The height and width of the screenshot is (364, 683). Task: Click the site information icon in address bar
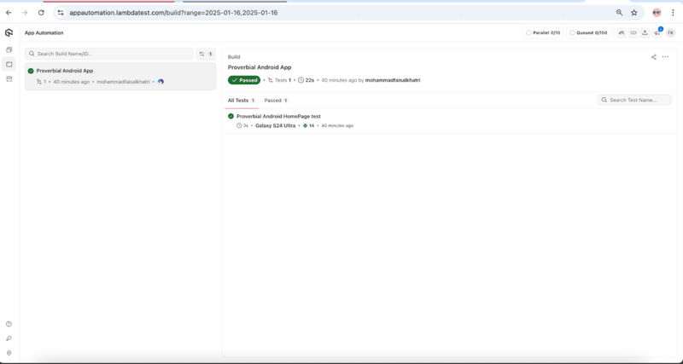pyautogui.click(x=61, y=13)
